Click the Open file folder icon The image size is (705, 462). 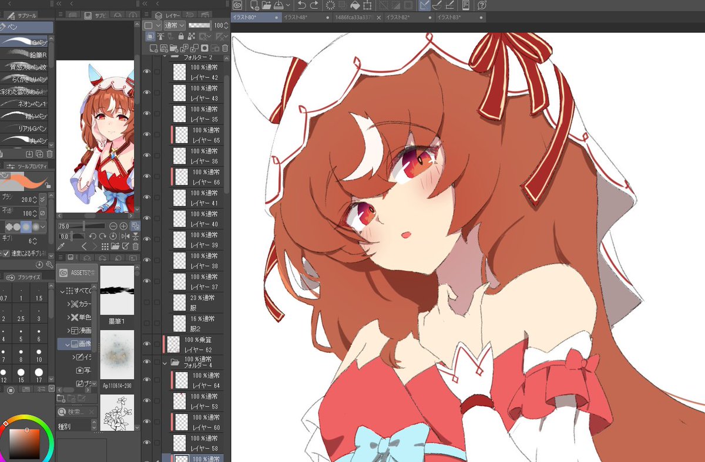tap(266, 5)
